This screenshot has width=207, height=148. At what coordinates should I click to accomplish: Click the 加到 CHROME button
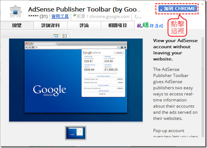178,9
